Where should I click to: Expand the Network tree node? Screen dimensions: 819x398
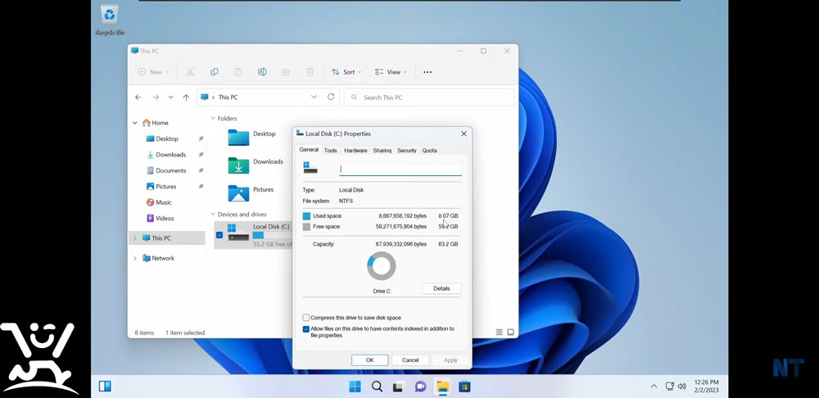pyautogui.click(x=135, y=258)
